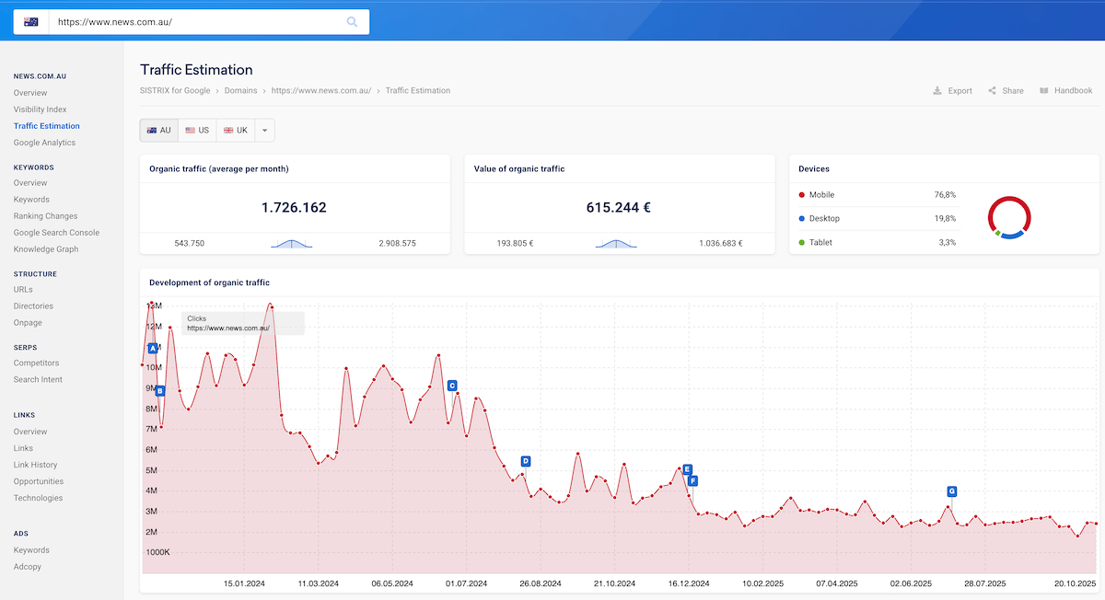Image resolution: width=1105 pixels, height=600 pixels.
Task: Click the search magnifier in the URL bar
Action: [353, 21]
